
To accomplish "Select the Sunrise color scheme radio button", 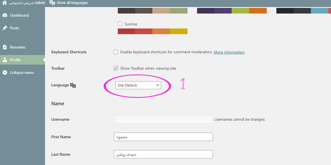I will [x=120, y=24].
